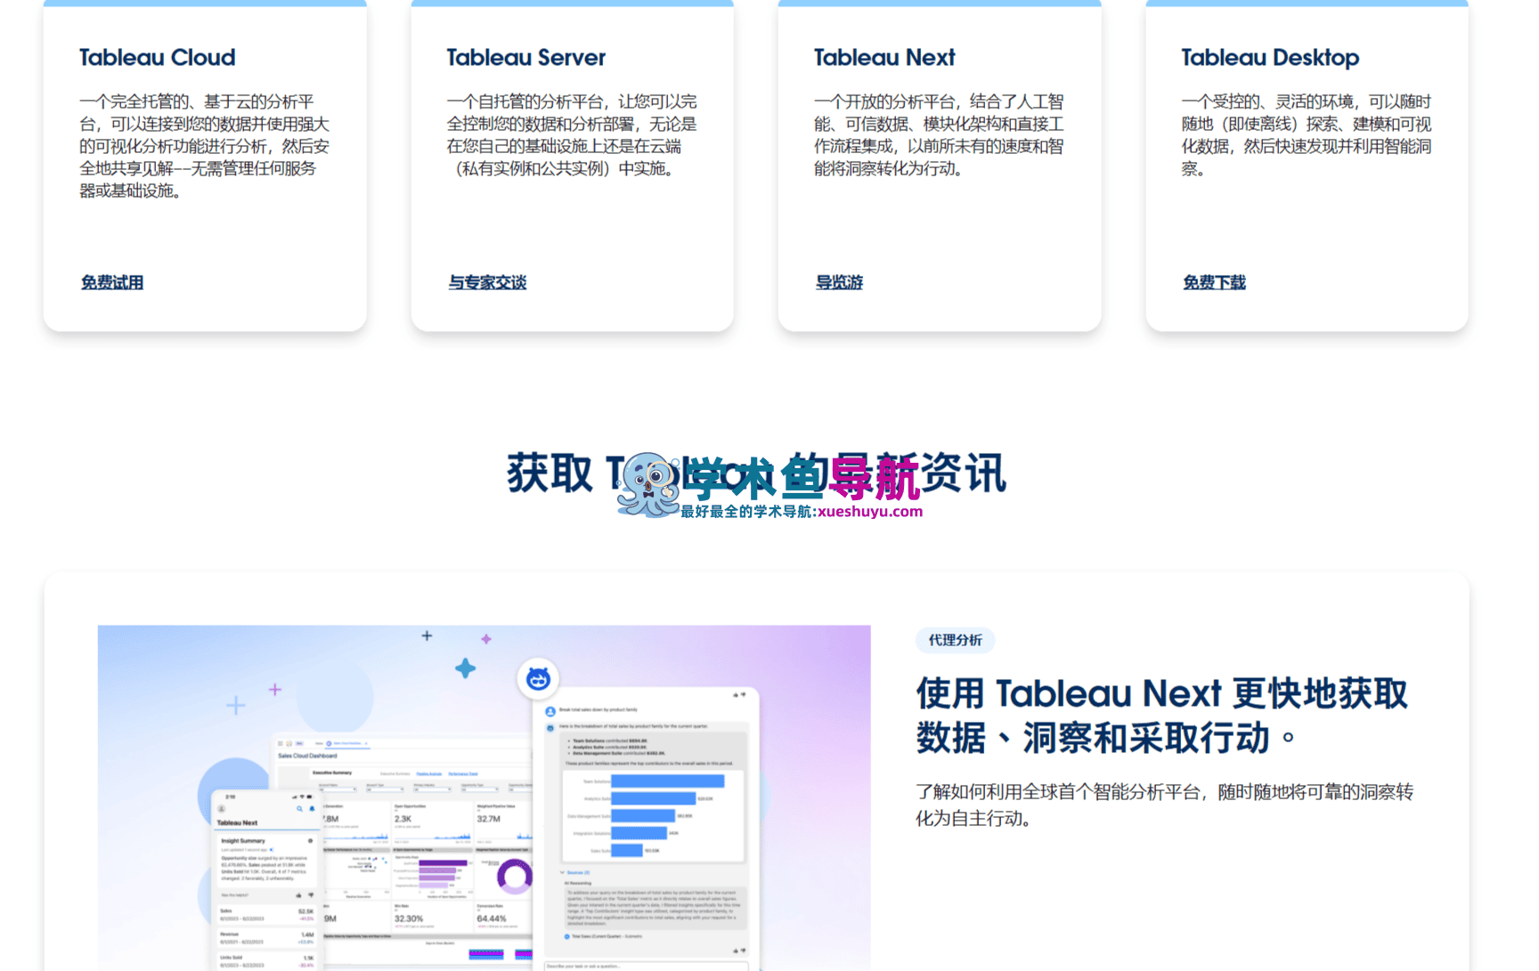Open the 使用 Tableau Next 更快地获取数据 headline
This screenshot has height=971, width=1539.
pos(1161,716)
